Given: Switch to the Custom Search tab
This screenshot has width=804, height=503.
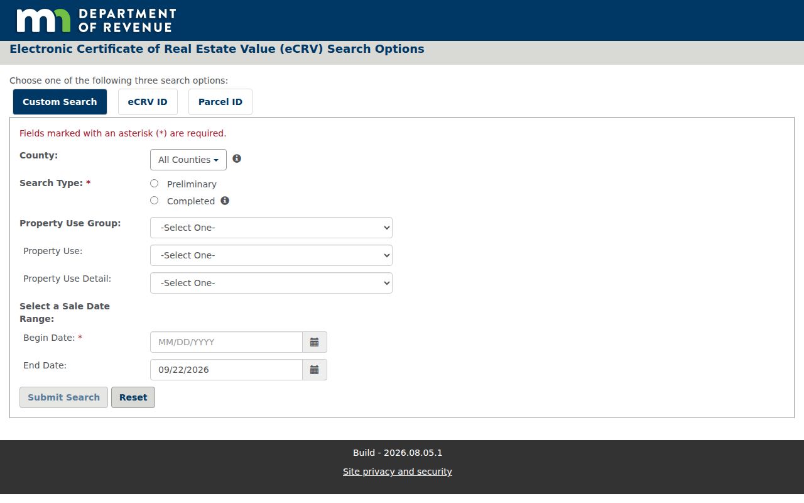Looking at the screenshot, I should [60, 102].
